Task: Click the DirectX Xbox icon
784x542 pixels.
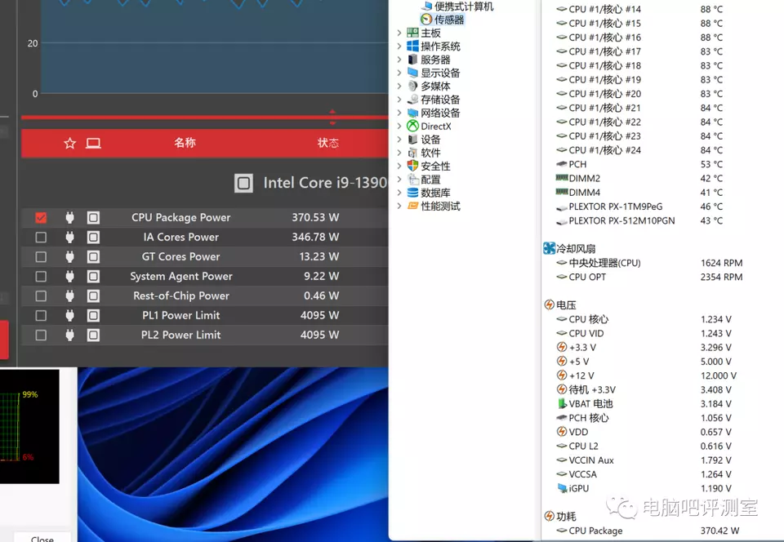Action: pyautogui.click(x=412, y=127)
